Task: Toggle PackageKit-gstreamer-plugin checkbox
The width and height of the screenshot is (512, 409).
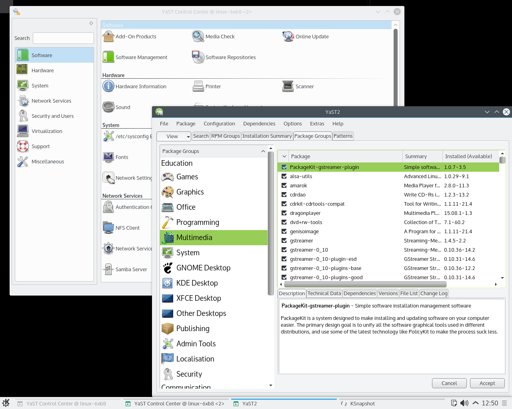Action: pyautogui.click(x=284, y=167)
